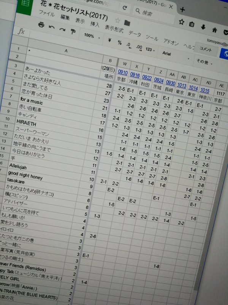228x305 pixels.
Task: Select column A header
Action: 66,51
